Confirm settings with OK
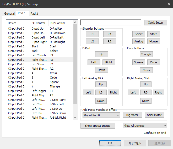173x149 pixels. (110, 143)
